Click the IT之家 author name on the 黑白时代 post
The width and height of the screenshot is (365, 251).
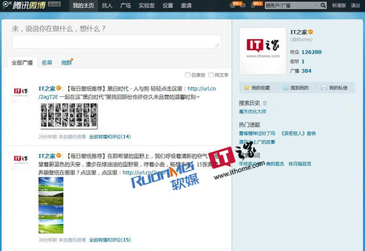click(47, 88)
